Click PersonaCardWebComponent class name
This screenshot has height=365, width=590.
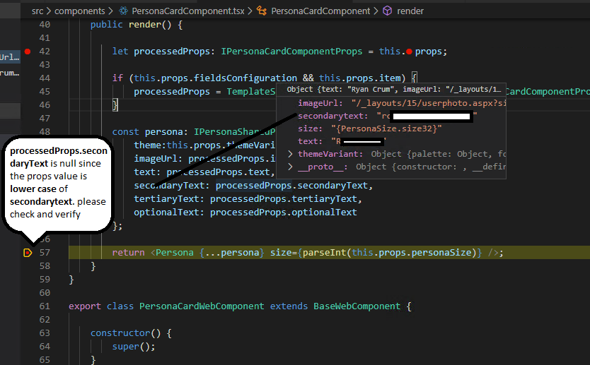[x=202, y=306]
